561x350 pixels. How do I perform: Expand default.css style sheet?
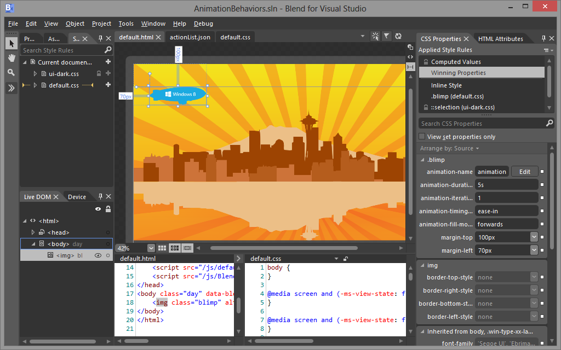tap(35, 85)
